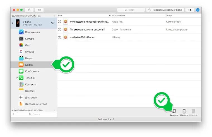Screen dimensions: 212x137
Task: Click the Импорт button
Action: point(184,113)
